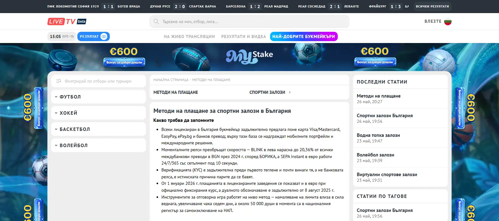Click the 15:05 UTC+3 time display
The height and width of the screenshot is (221, 499).
pyautogui.click(x=61, y=36)
